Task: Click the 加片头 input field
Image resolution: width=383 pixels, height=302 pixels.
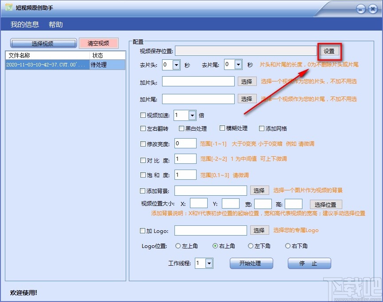Action: tap(198, 81)
